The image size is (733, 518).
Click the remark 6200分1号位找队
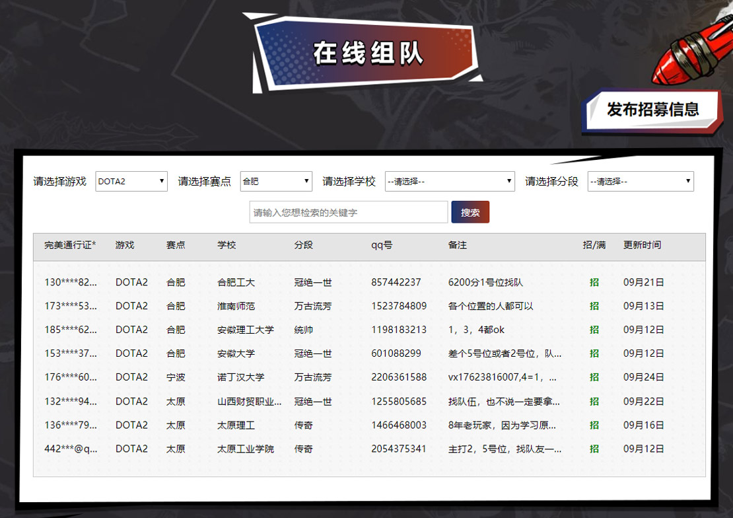pyautogui.click(x=485, y=282)
